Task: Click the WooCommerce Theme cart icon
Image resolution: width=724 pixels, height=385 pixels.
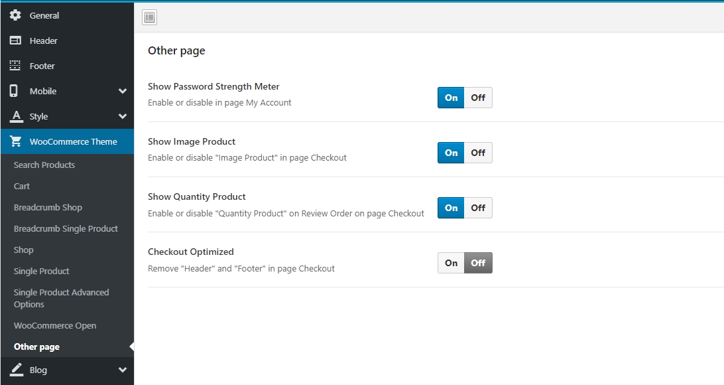Action: [16, 141]
